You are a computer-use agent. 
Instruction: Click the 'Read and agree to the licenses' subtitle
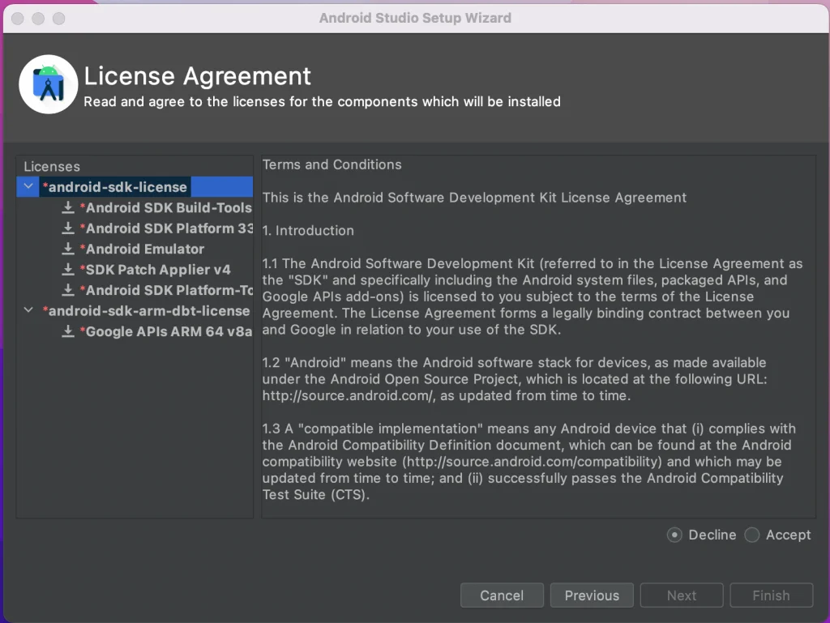322,101
